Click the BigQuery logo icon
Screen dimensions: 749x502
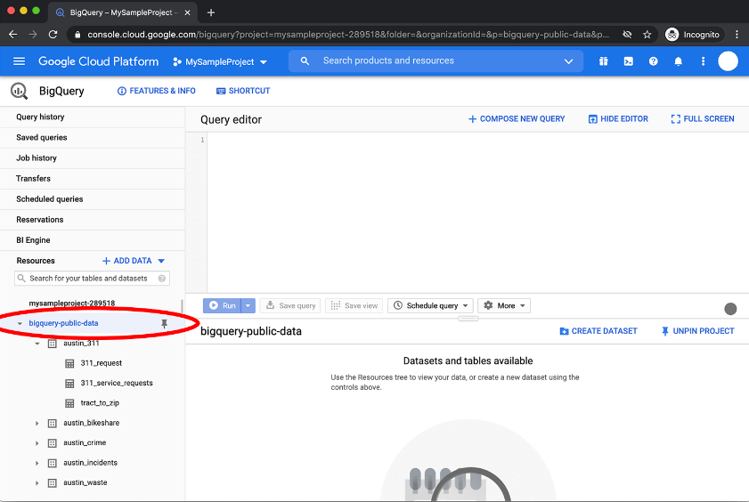[x=19, y=91]
